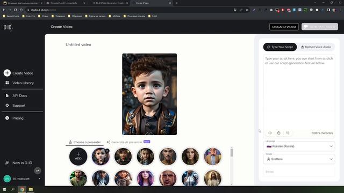Collapse the sidebar with the round arrow button
This screenshot has width=344, height=193.
pos(38,170)
